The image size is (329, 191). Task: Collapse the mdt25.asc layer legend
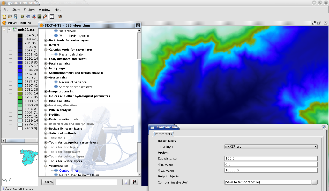(4, 30)
